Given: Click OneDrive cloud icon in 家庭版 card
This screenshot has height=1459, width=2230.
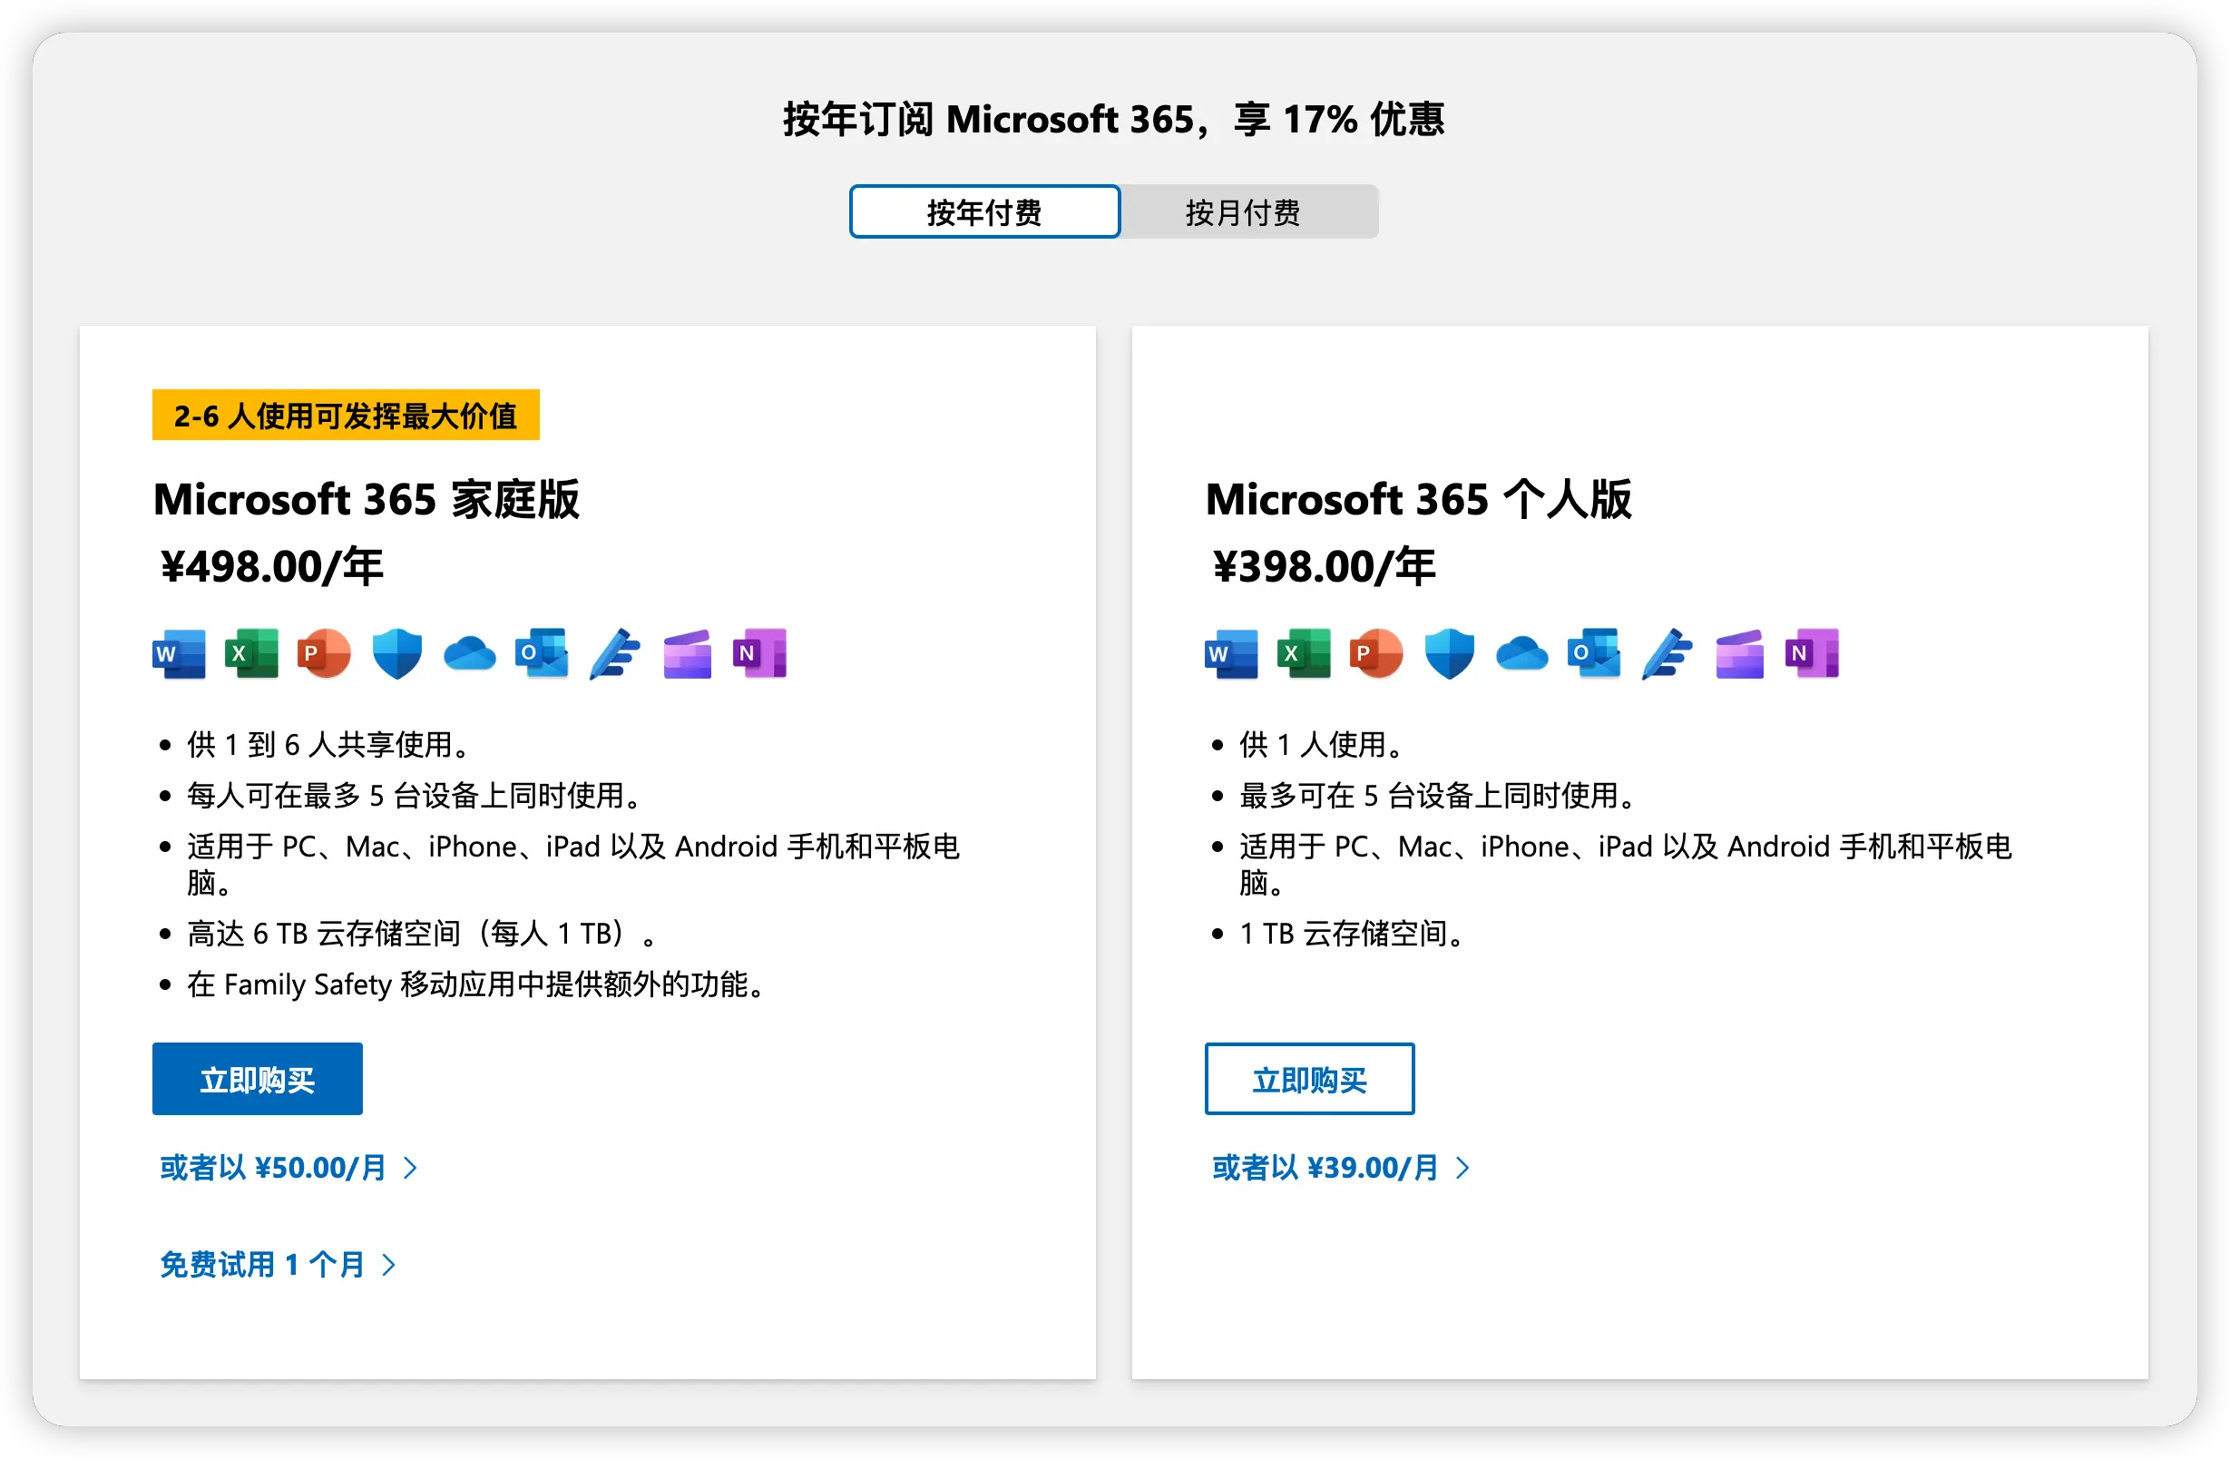Looking at the screenshot, I should tap(469, 653).
